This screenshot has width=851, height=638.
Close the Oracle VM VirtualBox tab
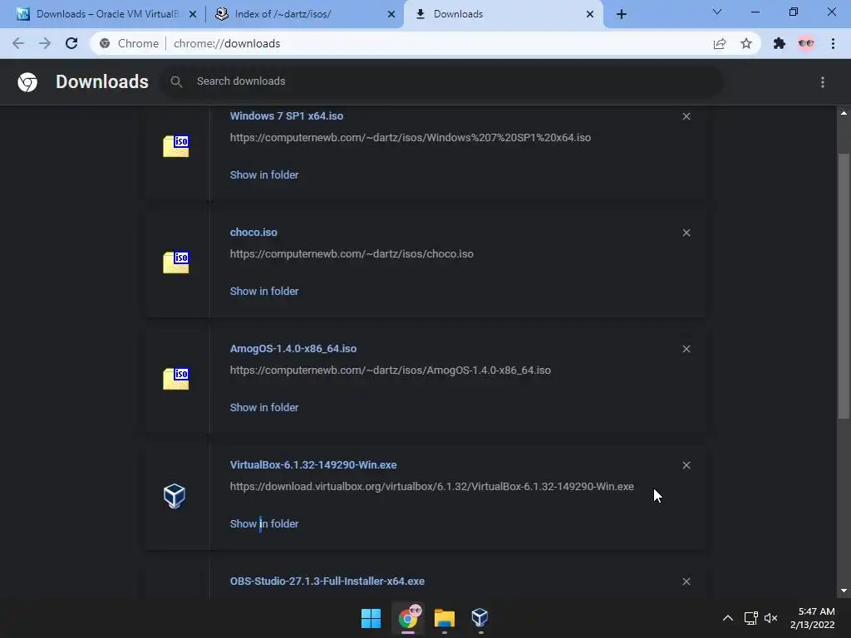[193, 14]
